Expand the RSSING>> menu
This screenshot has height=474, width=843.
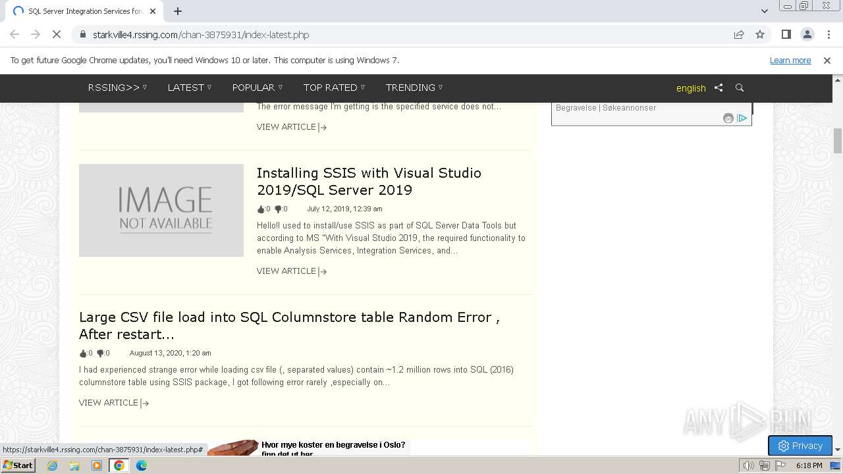117,88
